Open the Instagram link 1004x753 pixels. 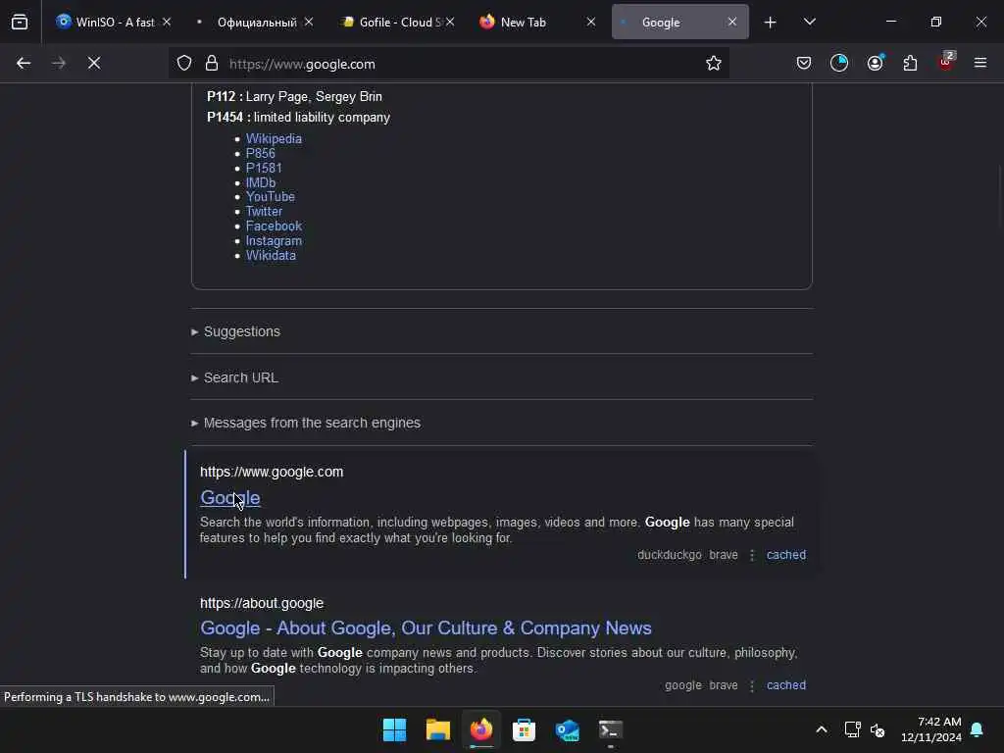(x=274, y=241)
